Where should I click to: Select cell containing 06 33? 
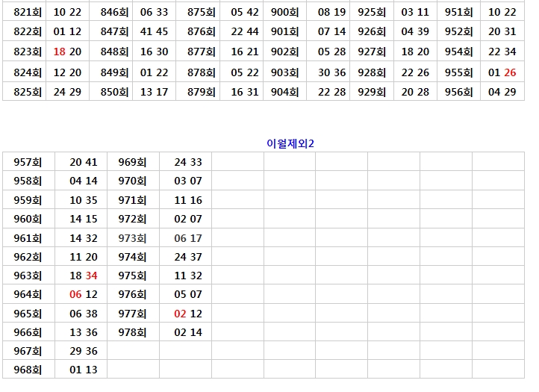pos(154,12)
